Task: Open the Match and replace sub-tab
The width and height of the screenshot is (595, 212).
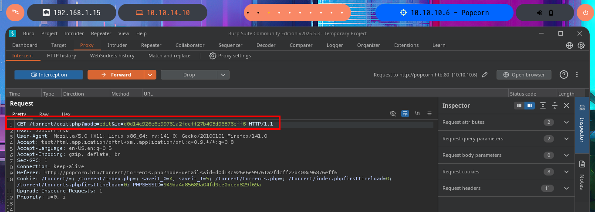Action: [169, 56]
